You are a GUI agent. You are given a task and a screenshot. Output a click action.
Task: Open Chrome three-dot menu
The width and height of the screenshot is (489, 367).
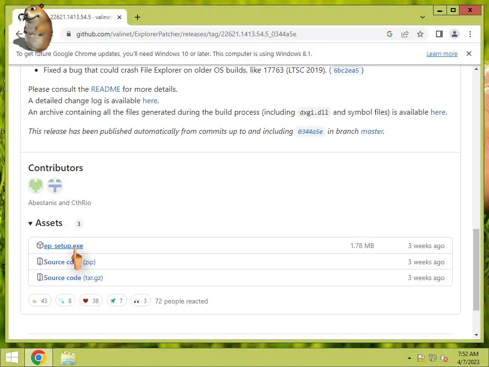click(x=470, y=34)
